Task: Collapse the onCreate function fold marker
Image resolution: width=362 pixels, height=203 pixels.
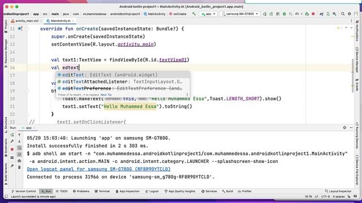Action: tap(27, 29)
